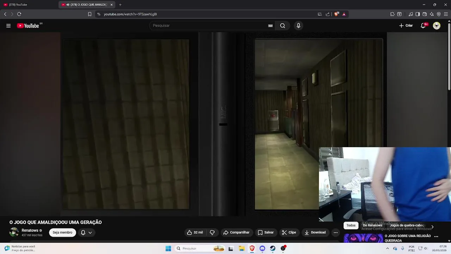This screenshot has height=254, width=451.
Task: Open Brave Shields lion icon
Action: pyautogui.click(x=336, y=14)
